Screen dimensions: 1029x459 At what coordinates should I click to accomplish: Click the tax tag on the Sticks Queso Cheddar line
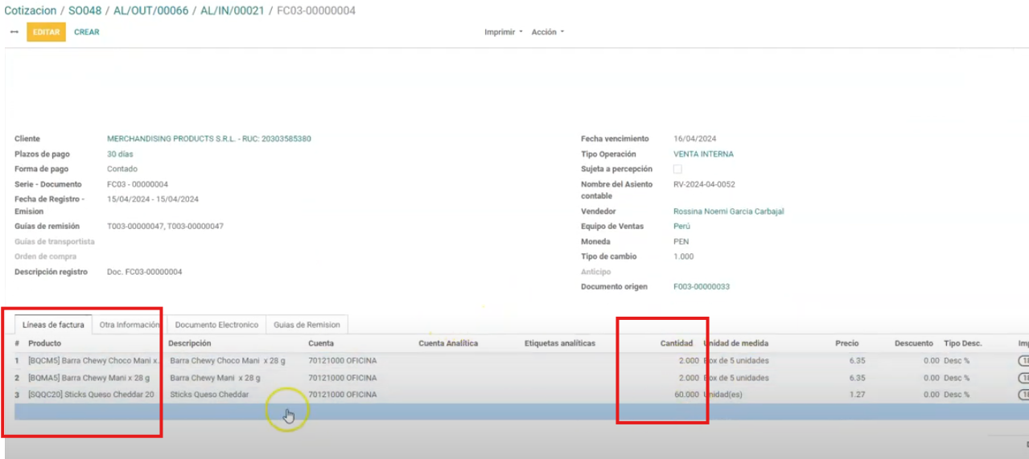(1023, 395)
